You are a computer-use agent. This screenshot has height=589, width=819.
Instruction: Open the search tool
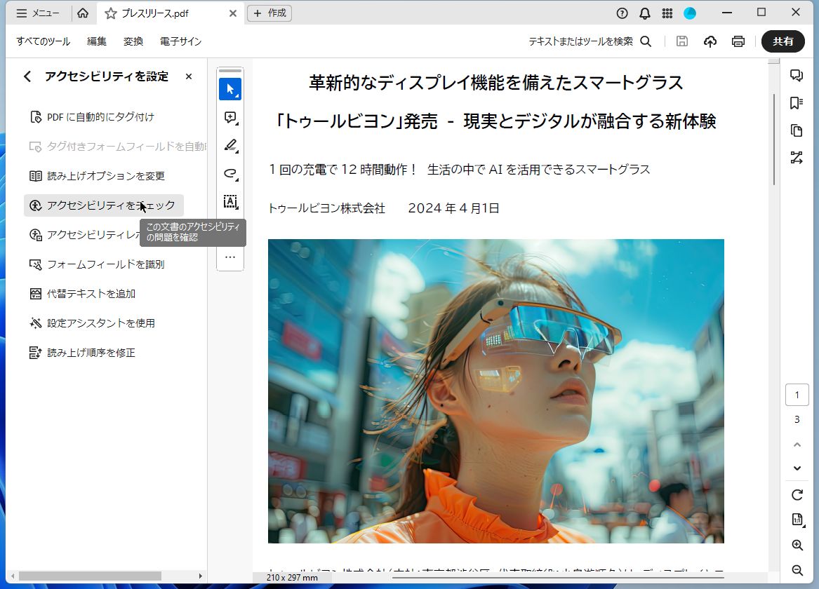pyautogui.click(x=645, y=41)
